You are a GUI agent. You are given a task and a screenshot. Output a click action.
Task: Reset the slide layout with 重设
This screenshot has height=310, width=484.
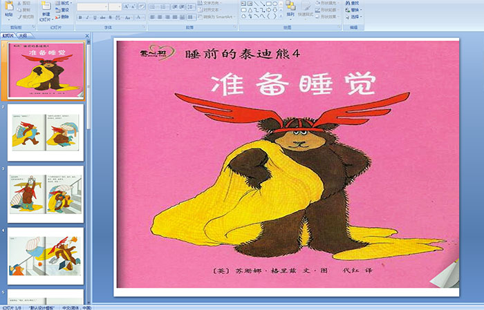(x=62, y=10)
